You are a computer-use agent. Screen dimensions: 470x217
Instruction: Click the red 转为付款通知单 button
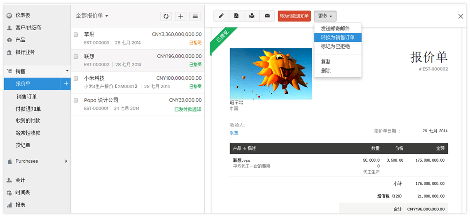click(x=294, y=16)
